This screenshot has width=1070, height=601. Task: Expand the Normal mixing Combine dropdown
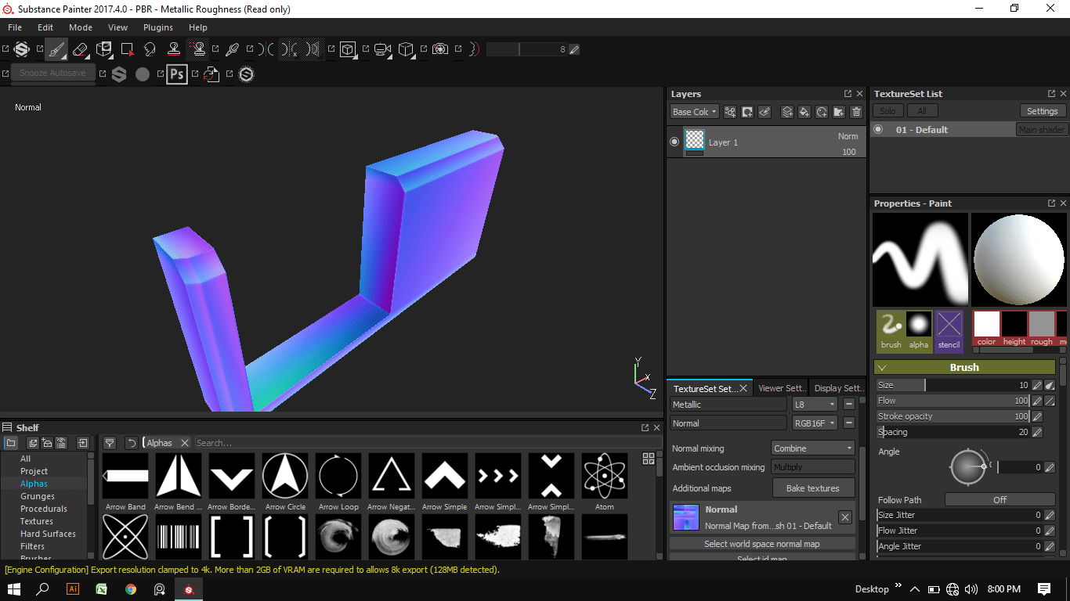pos(812,448)
